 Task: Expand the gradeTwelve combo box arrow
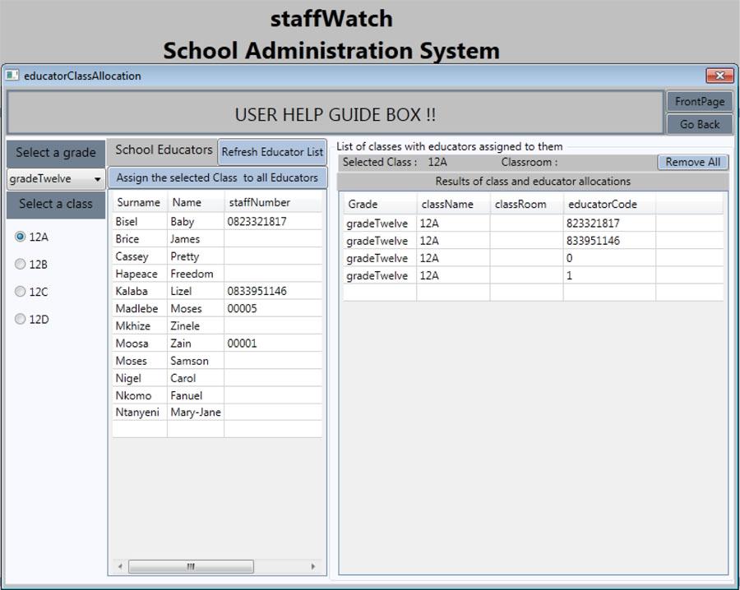99,178
